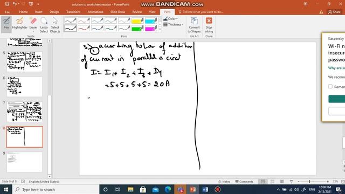Start Slide Show from status bar
The height and width of the screenshot is (194, 345).
[x=292, y=182]
